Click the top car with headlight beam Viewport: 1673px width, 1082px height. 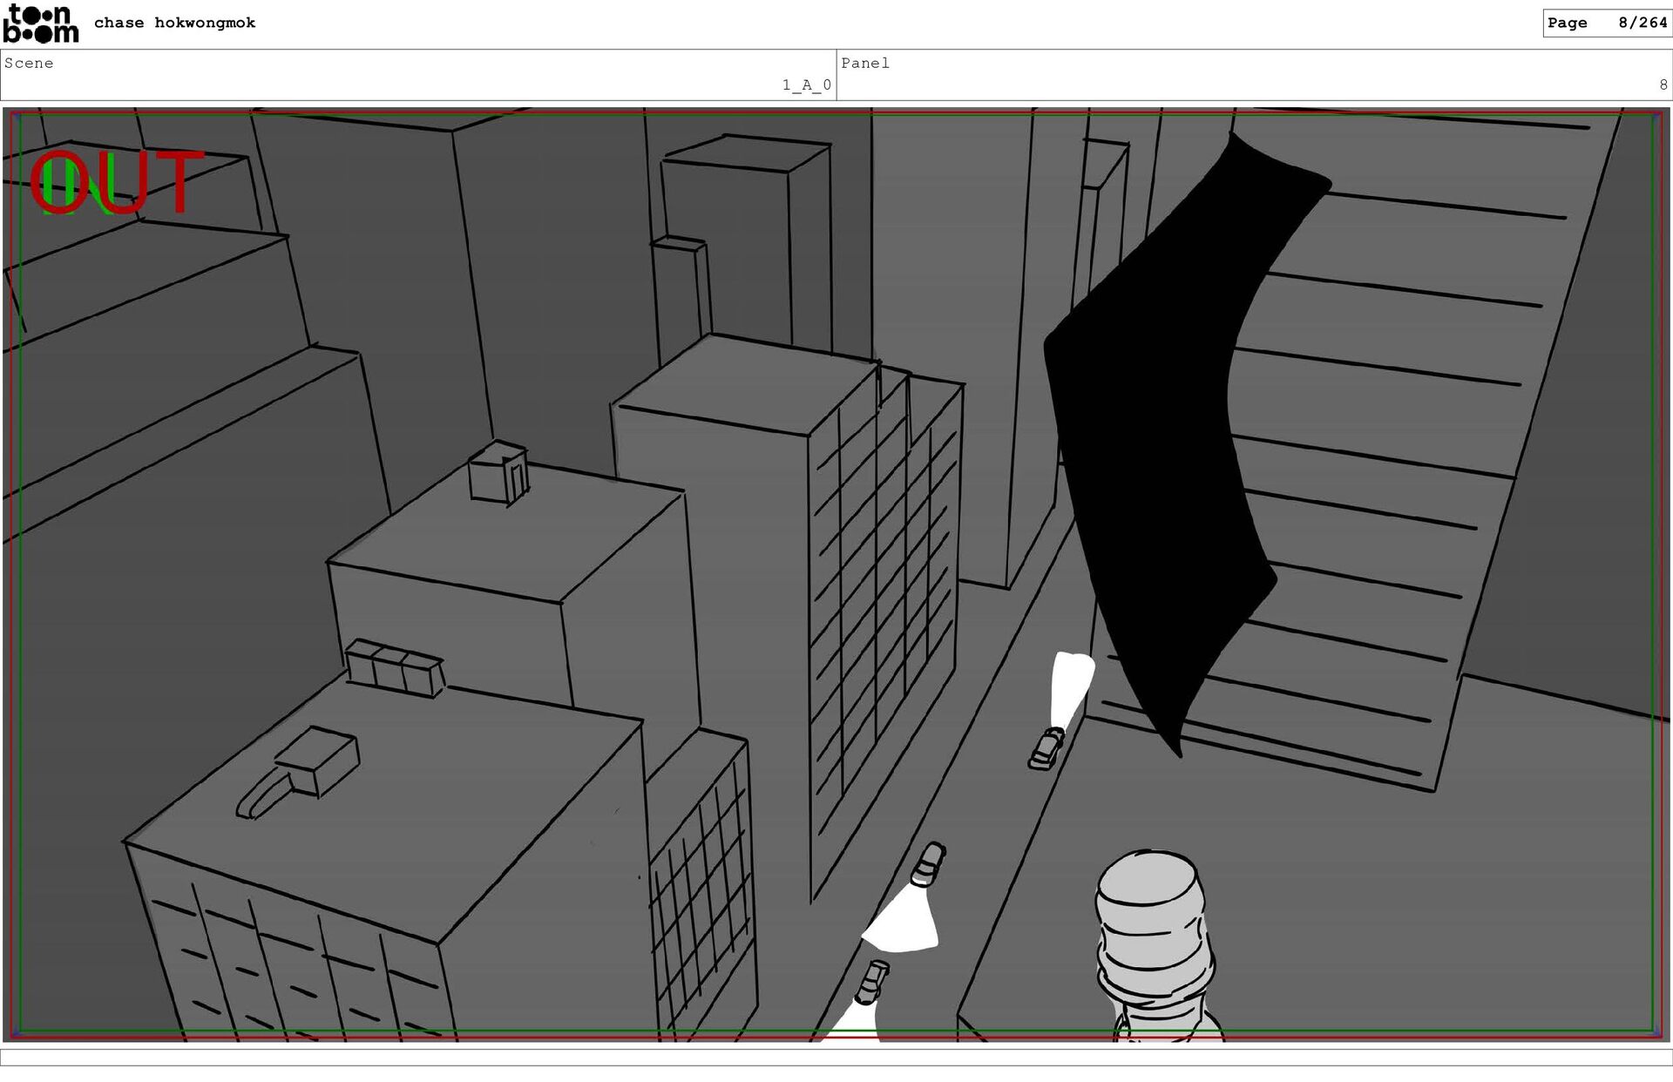click(1046, 747)
